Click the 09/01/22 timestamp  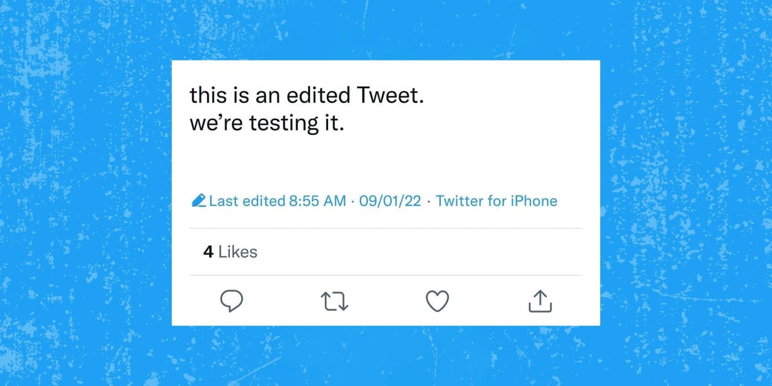(390, 201)
